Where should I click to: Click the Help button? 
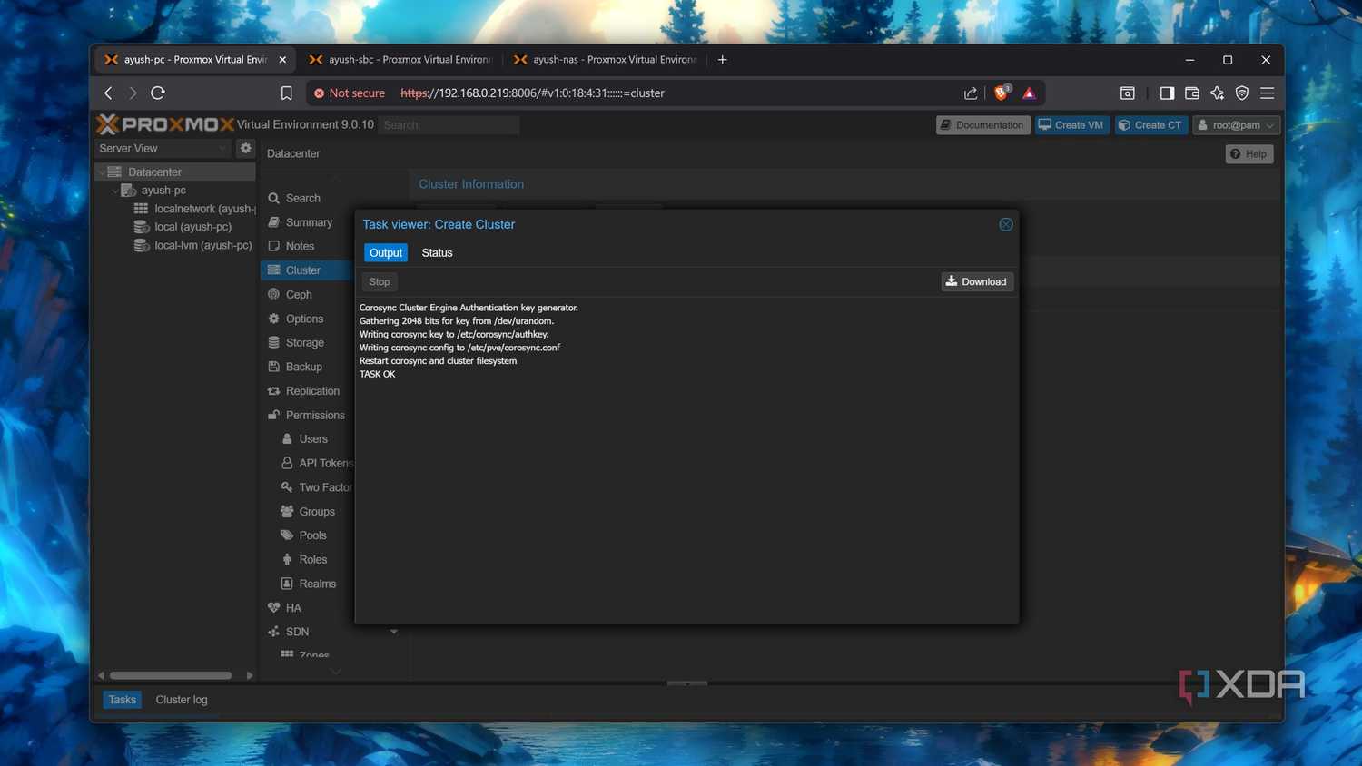[1249, 154]
